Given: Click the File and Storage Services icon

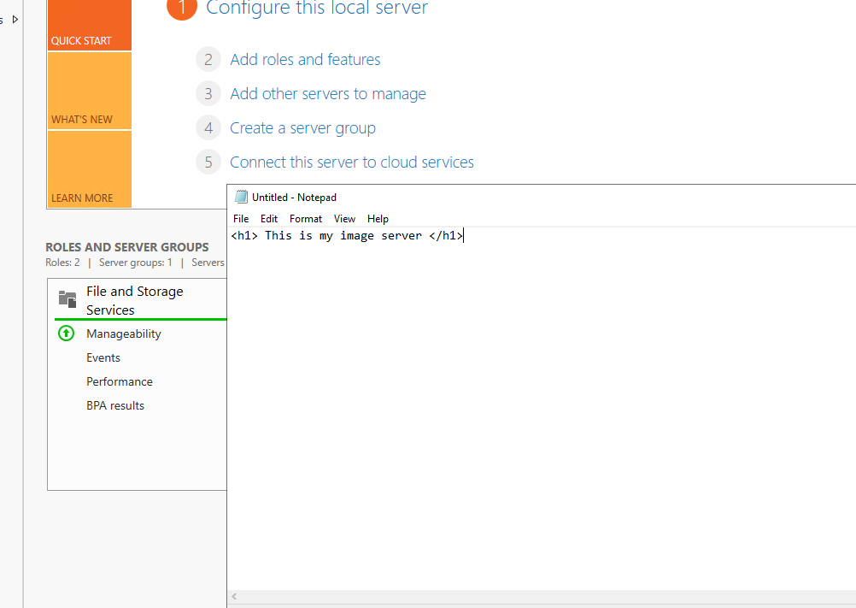Looking at the screenshot, I should coord(67,299).
